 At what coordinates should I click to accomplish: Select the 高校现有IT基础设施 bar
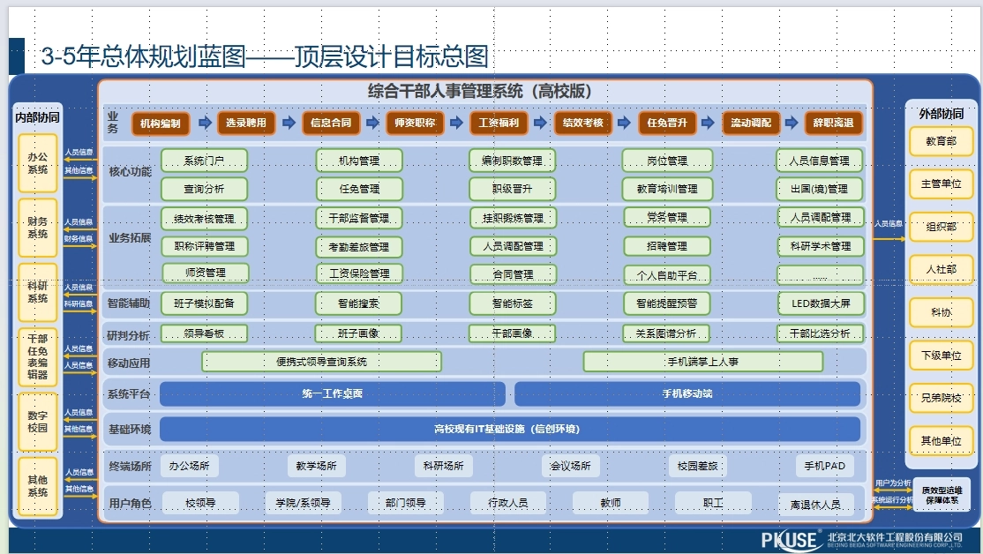[510, 430]
